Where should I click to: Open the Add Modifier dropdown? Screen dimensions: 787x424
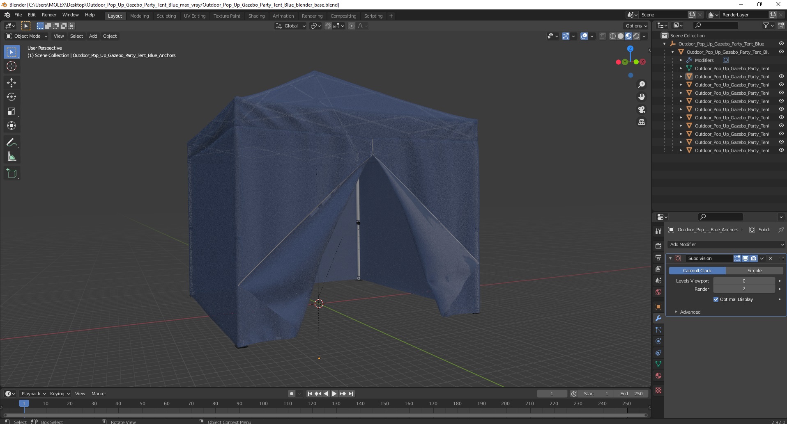[726, 244]
